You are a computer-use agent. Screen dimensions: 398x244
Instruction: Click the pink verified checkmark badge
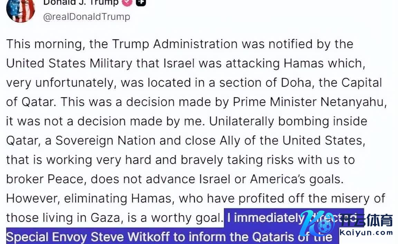(x=128, y=3)
